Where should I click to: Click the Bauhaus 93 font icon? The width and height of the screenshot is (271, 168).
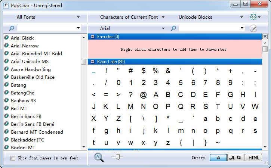pos(6,100)
